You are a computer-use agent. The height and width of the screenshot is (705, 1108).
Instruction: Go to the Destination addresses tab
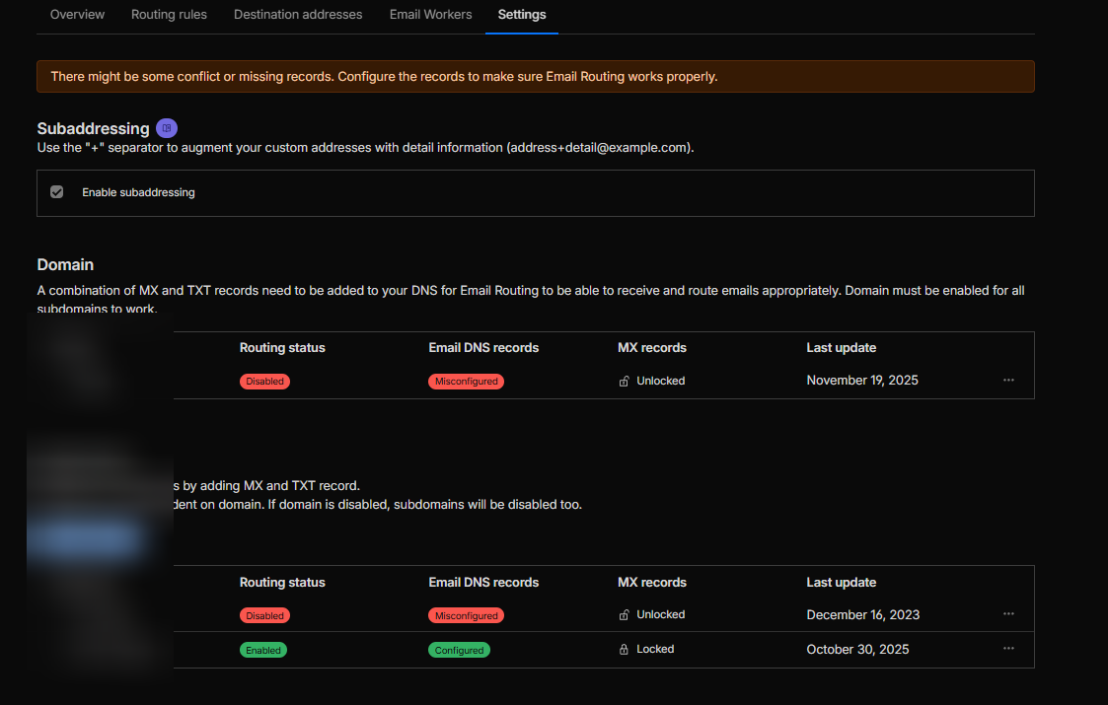point(298,15)
